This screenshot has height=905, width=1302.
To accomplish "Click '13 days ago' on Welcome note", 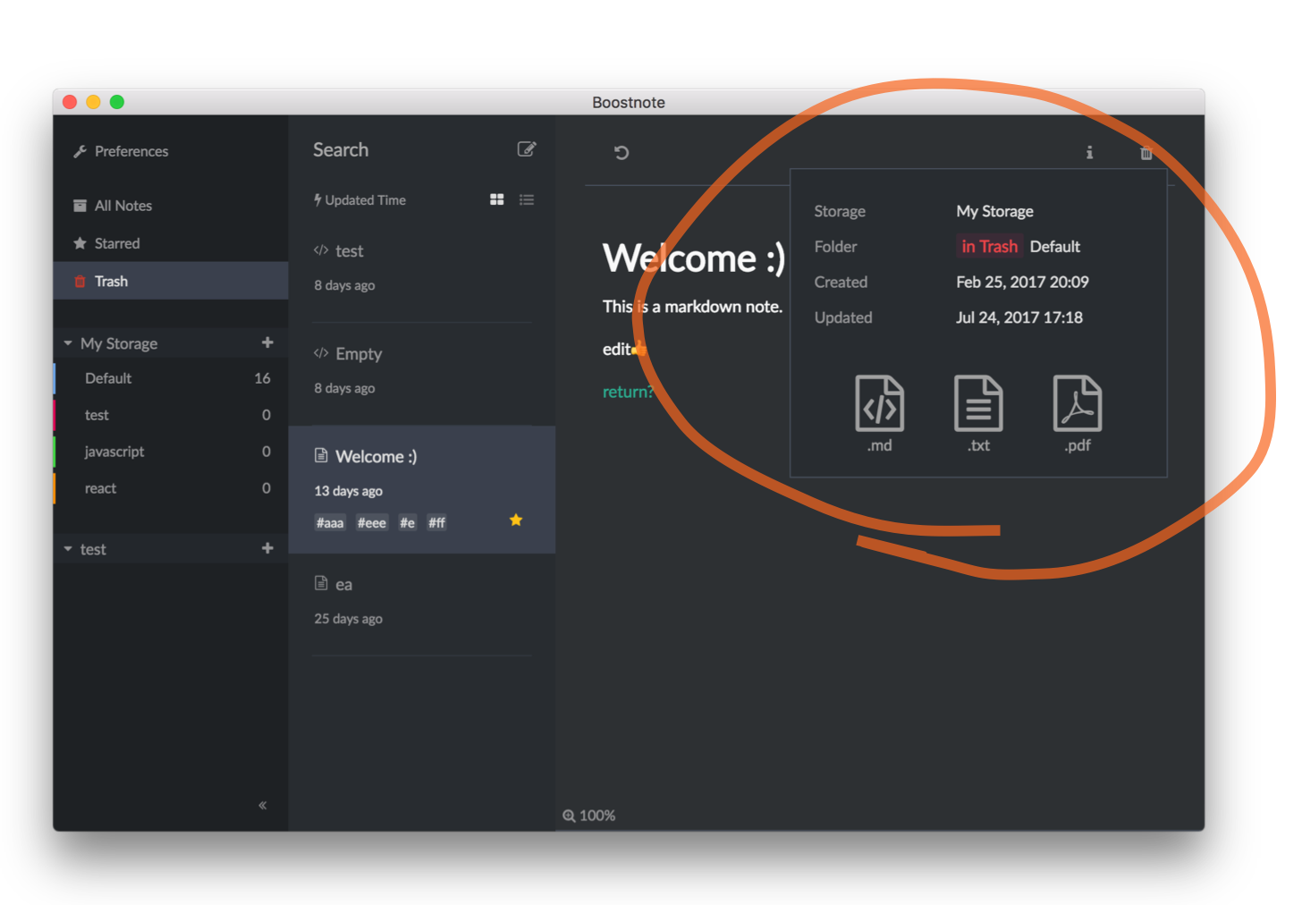I will 348,491.
